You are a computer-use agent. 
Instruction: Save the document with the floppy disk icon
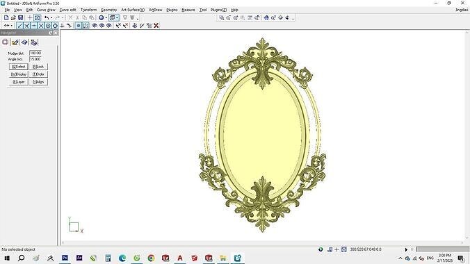(20, 17)
